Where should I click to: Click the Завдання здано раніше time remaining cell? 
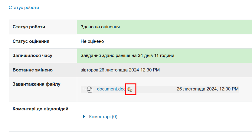(127, 55)
